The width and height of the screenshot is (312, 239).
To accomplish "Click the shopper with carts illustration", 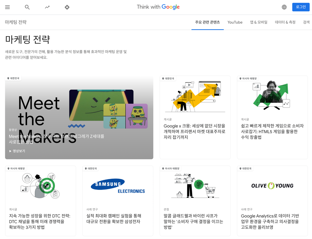I will coord(195,186).
